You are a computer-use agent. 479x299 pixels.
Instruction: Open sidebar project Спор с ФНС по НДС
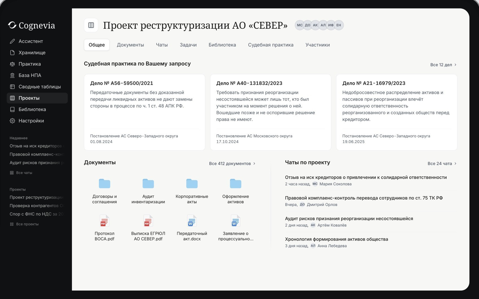pos(37,214)
